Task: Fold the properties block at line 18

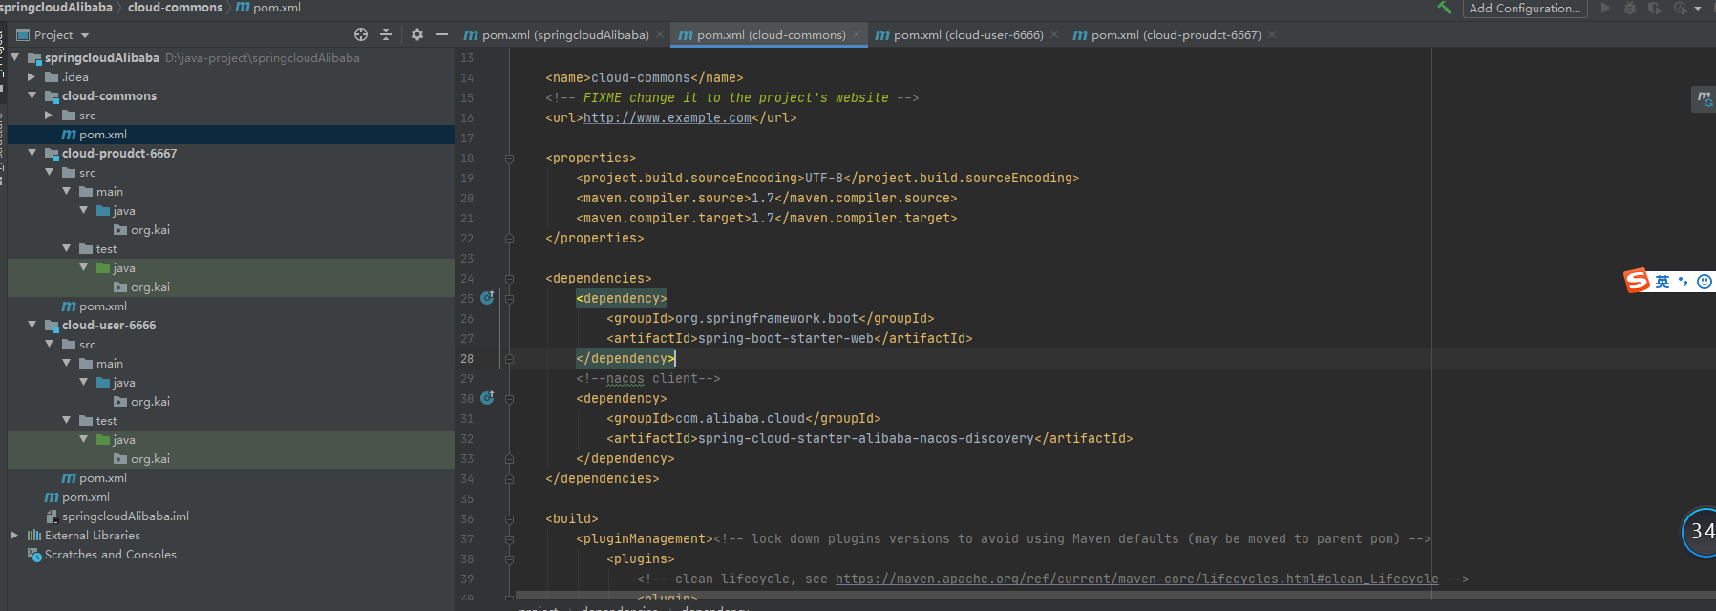Action: pos(509,158)
